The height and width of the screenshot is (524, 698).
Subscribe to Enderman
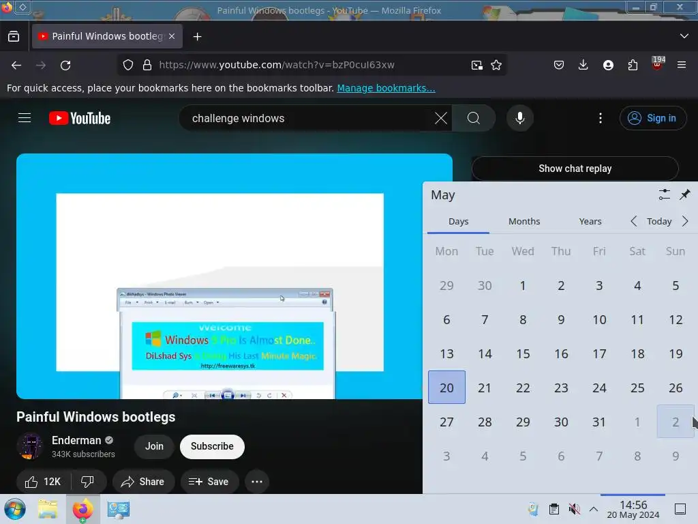click(x=212, y=446)
